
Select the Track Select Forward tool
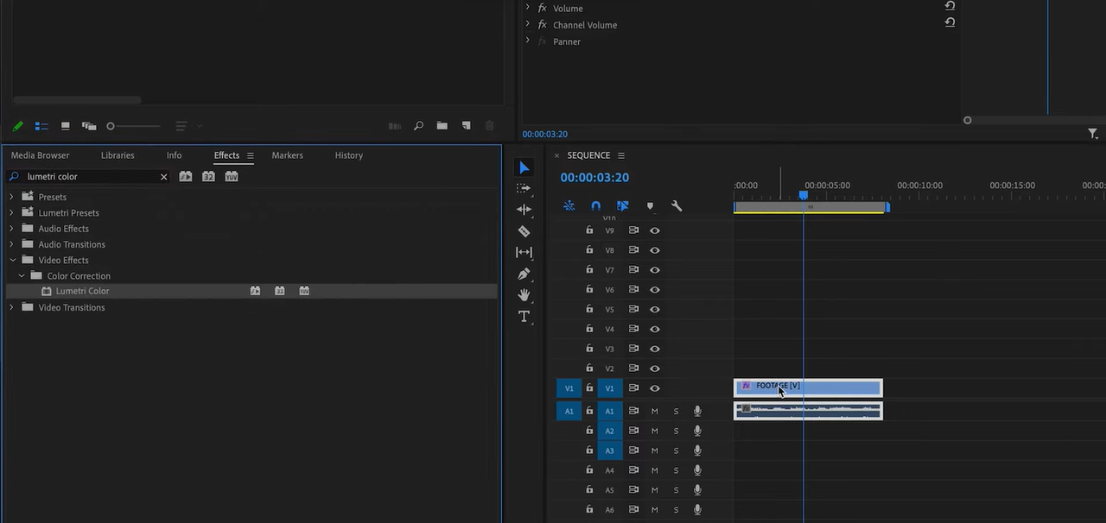pyautogui.click(x=524, y=188)
